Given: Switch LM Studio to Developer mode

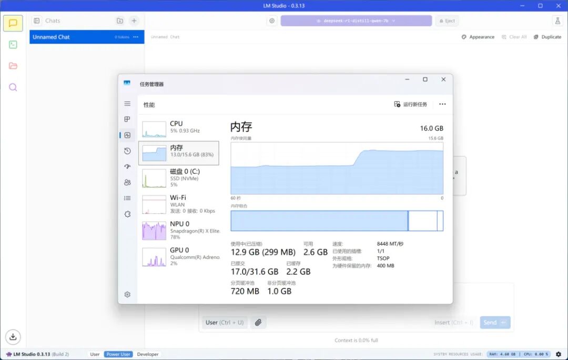Looking at the screenshot, I should click(x=148, y=354).
